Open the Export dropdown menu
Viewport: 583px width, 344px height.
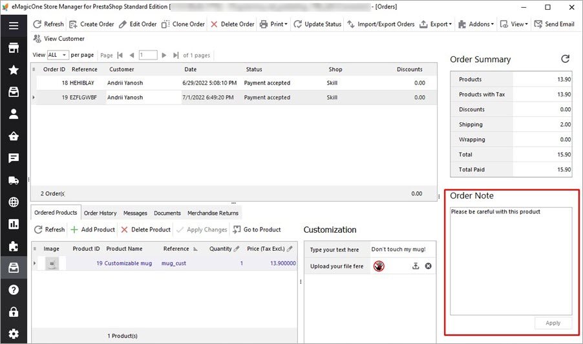tap(436, 24)
